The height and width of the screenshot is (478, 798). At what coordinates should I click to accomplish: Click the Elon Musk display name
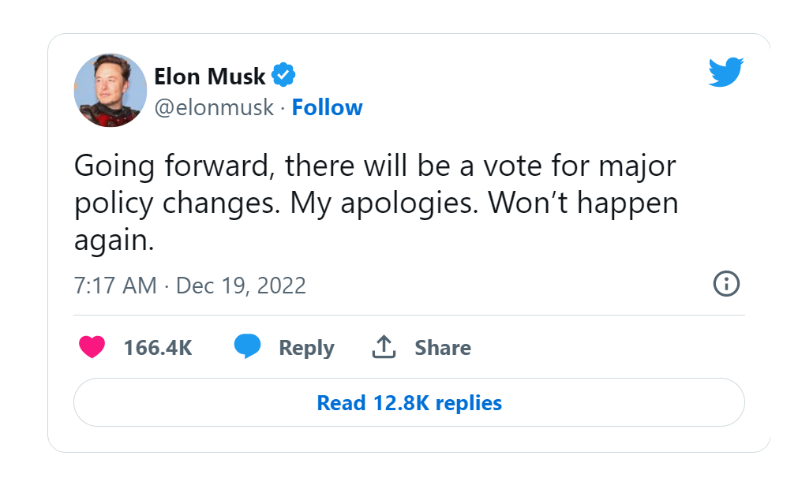click(x=209, y=77)
